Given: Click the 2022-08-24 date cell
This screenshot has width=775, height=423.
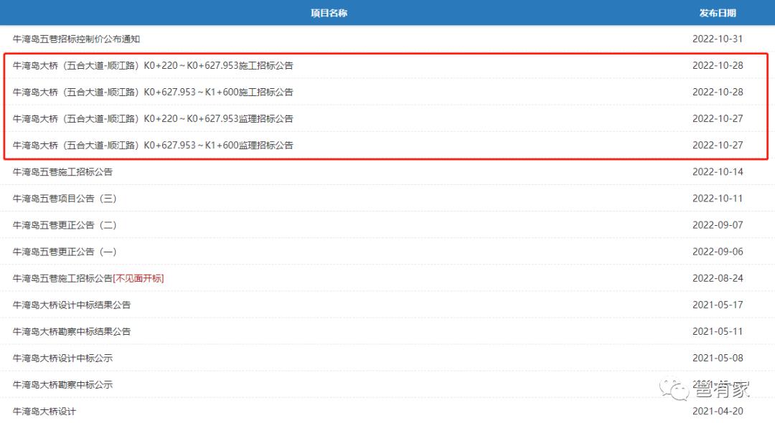Looking at the screenshot, I should pyautogui.click(x=718, y=278).
